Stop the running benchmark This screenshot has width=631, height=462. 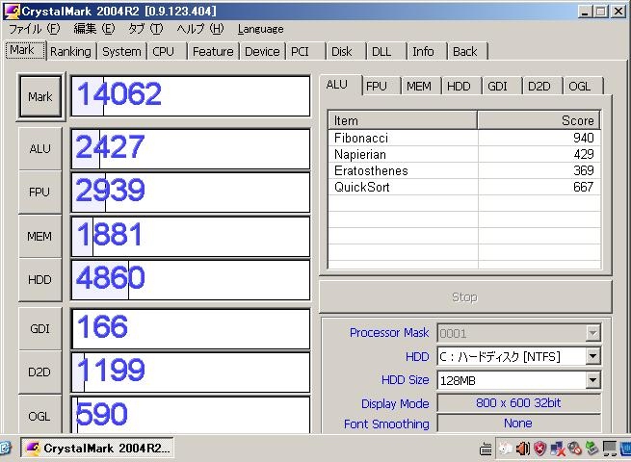pyautogui.click(x=464, y=297)
